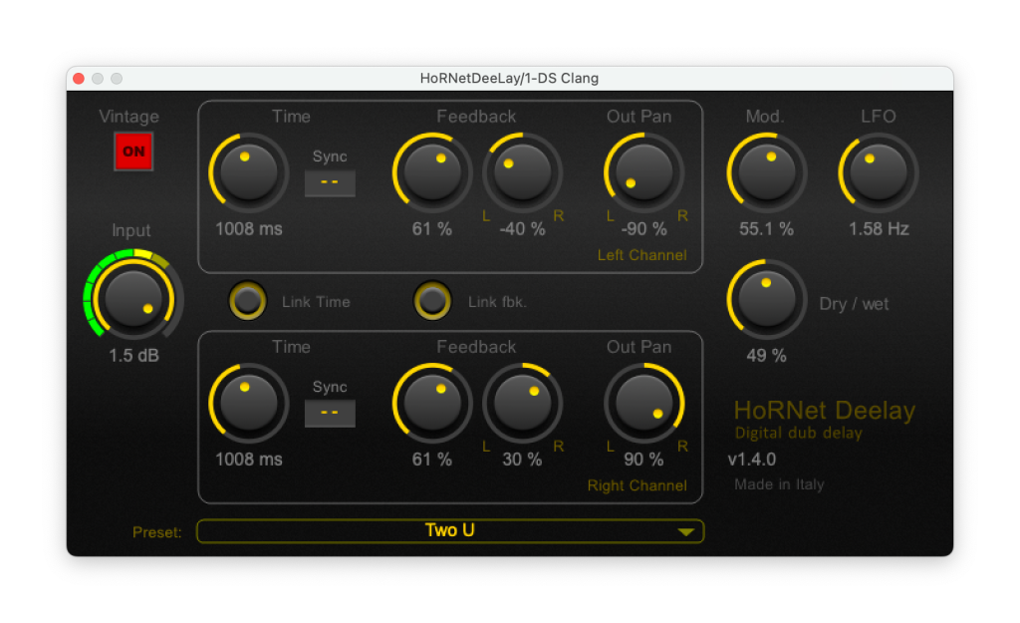Viewport: 1020px width, 623px height.
Task: Click the Preset dropdown arrow
Action: click(685, 532)
